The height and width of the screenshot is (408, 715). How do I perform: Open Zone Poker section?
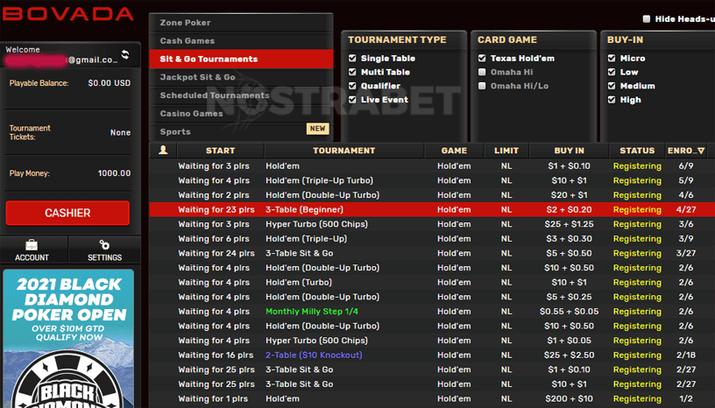241,23
